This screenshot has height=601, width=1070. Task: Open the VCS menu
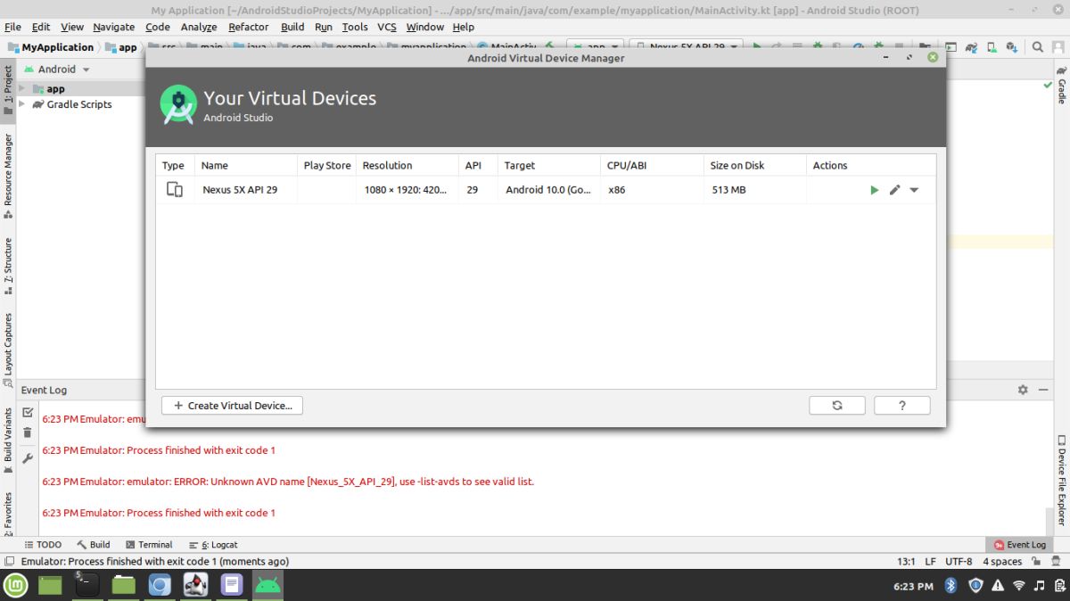click(x=386, y=27)
